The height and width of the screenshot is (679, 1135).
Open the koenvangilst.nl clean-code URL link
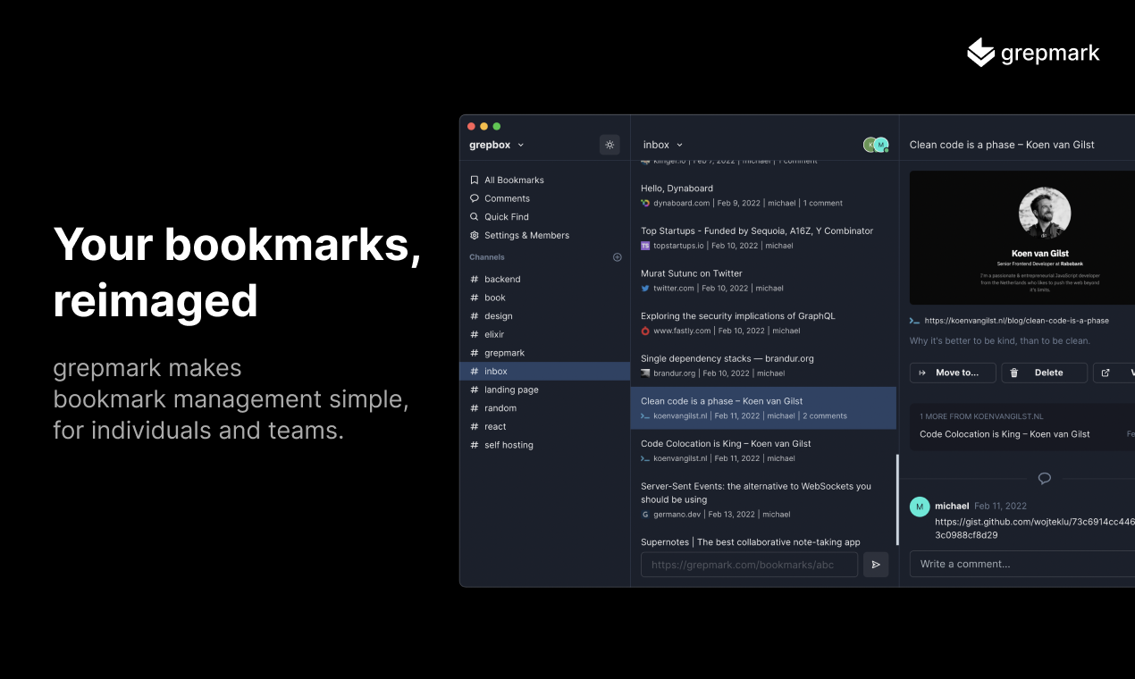tap(1016, 321)
